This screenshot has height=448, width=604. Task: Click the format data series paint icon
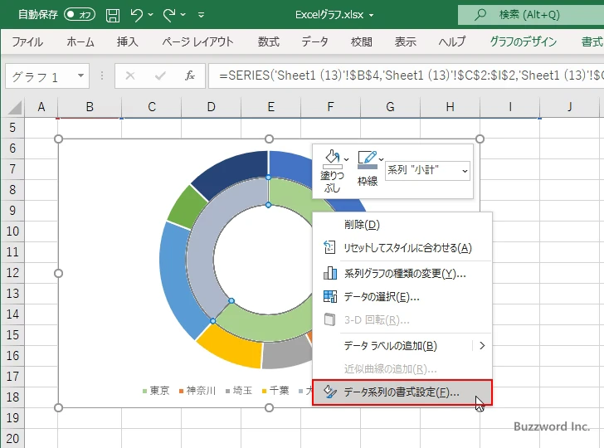pos(329,392)
